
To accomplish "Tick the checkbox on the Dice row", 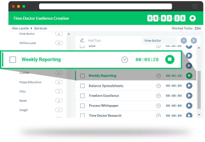I will tap(82, 47).
